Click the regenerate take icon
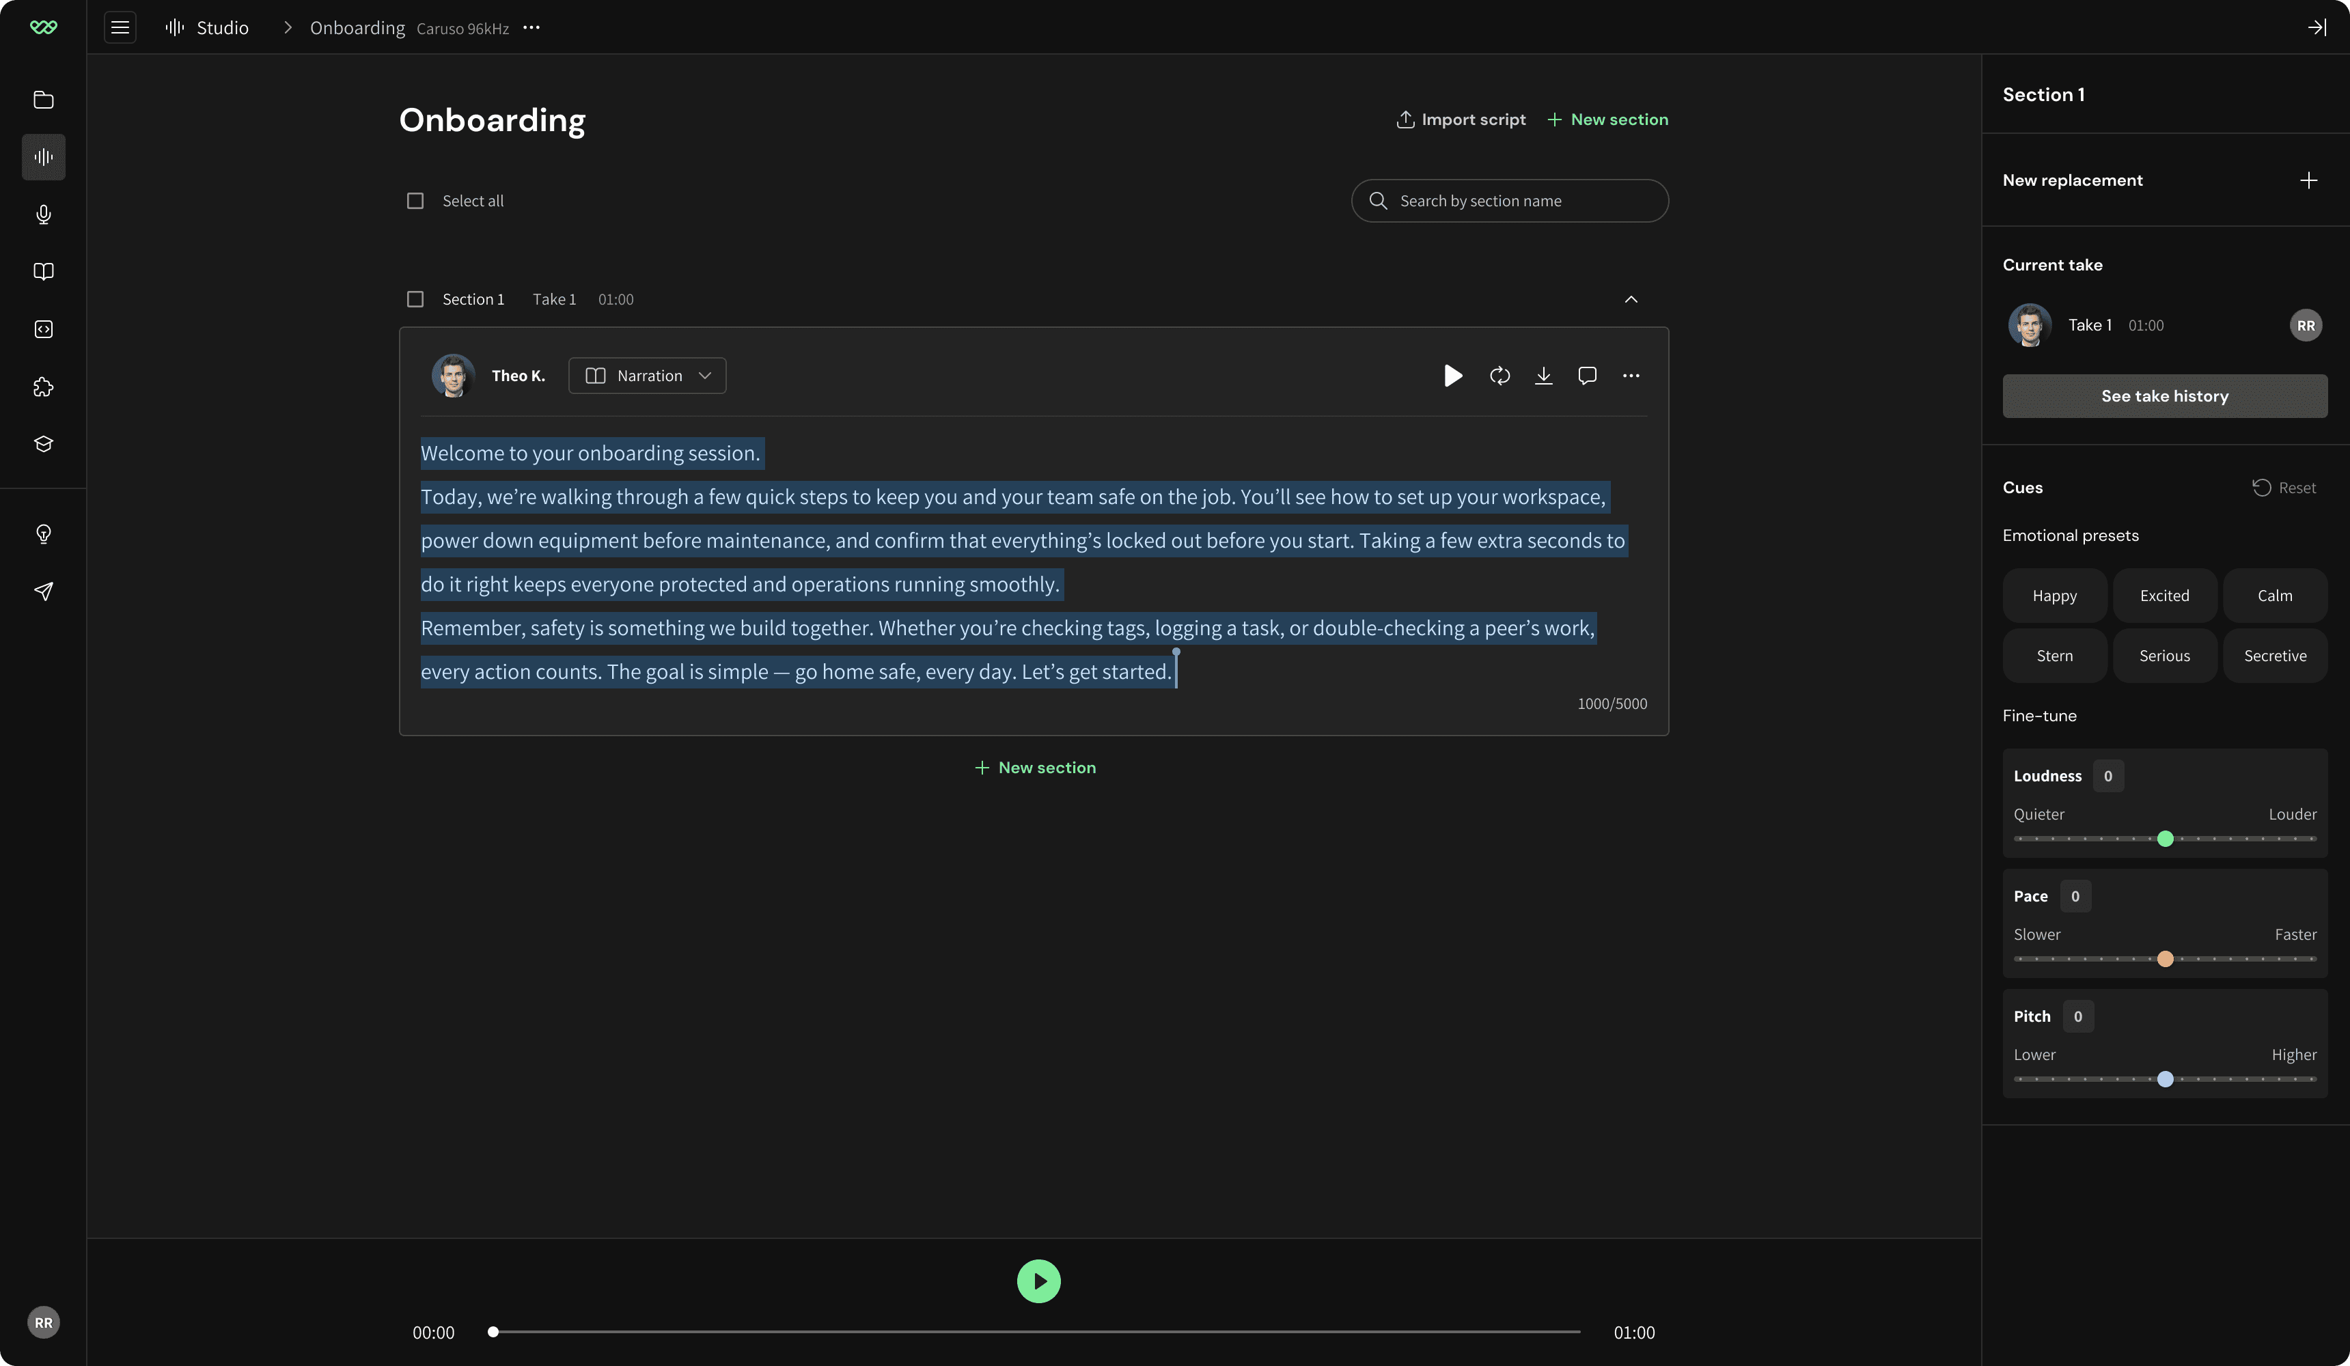Image resolution: width=2350 pixels, height=1366 pixels. click(x=1499, y=376)
